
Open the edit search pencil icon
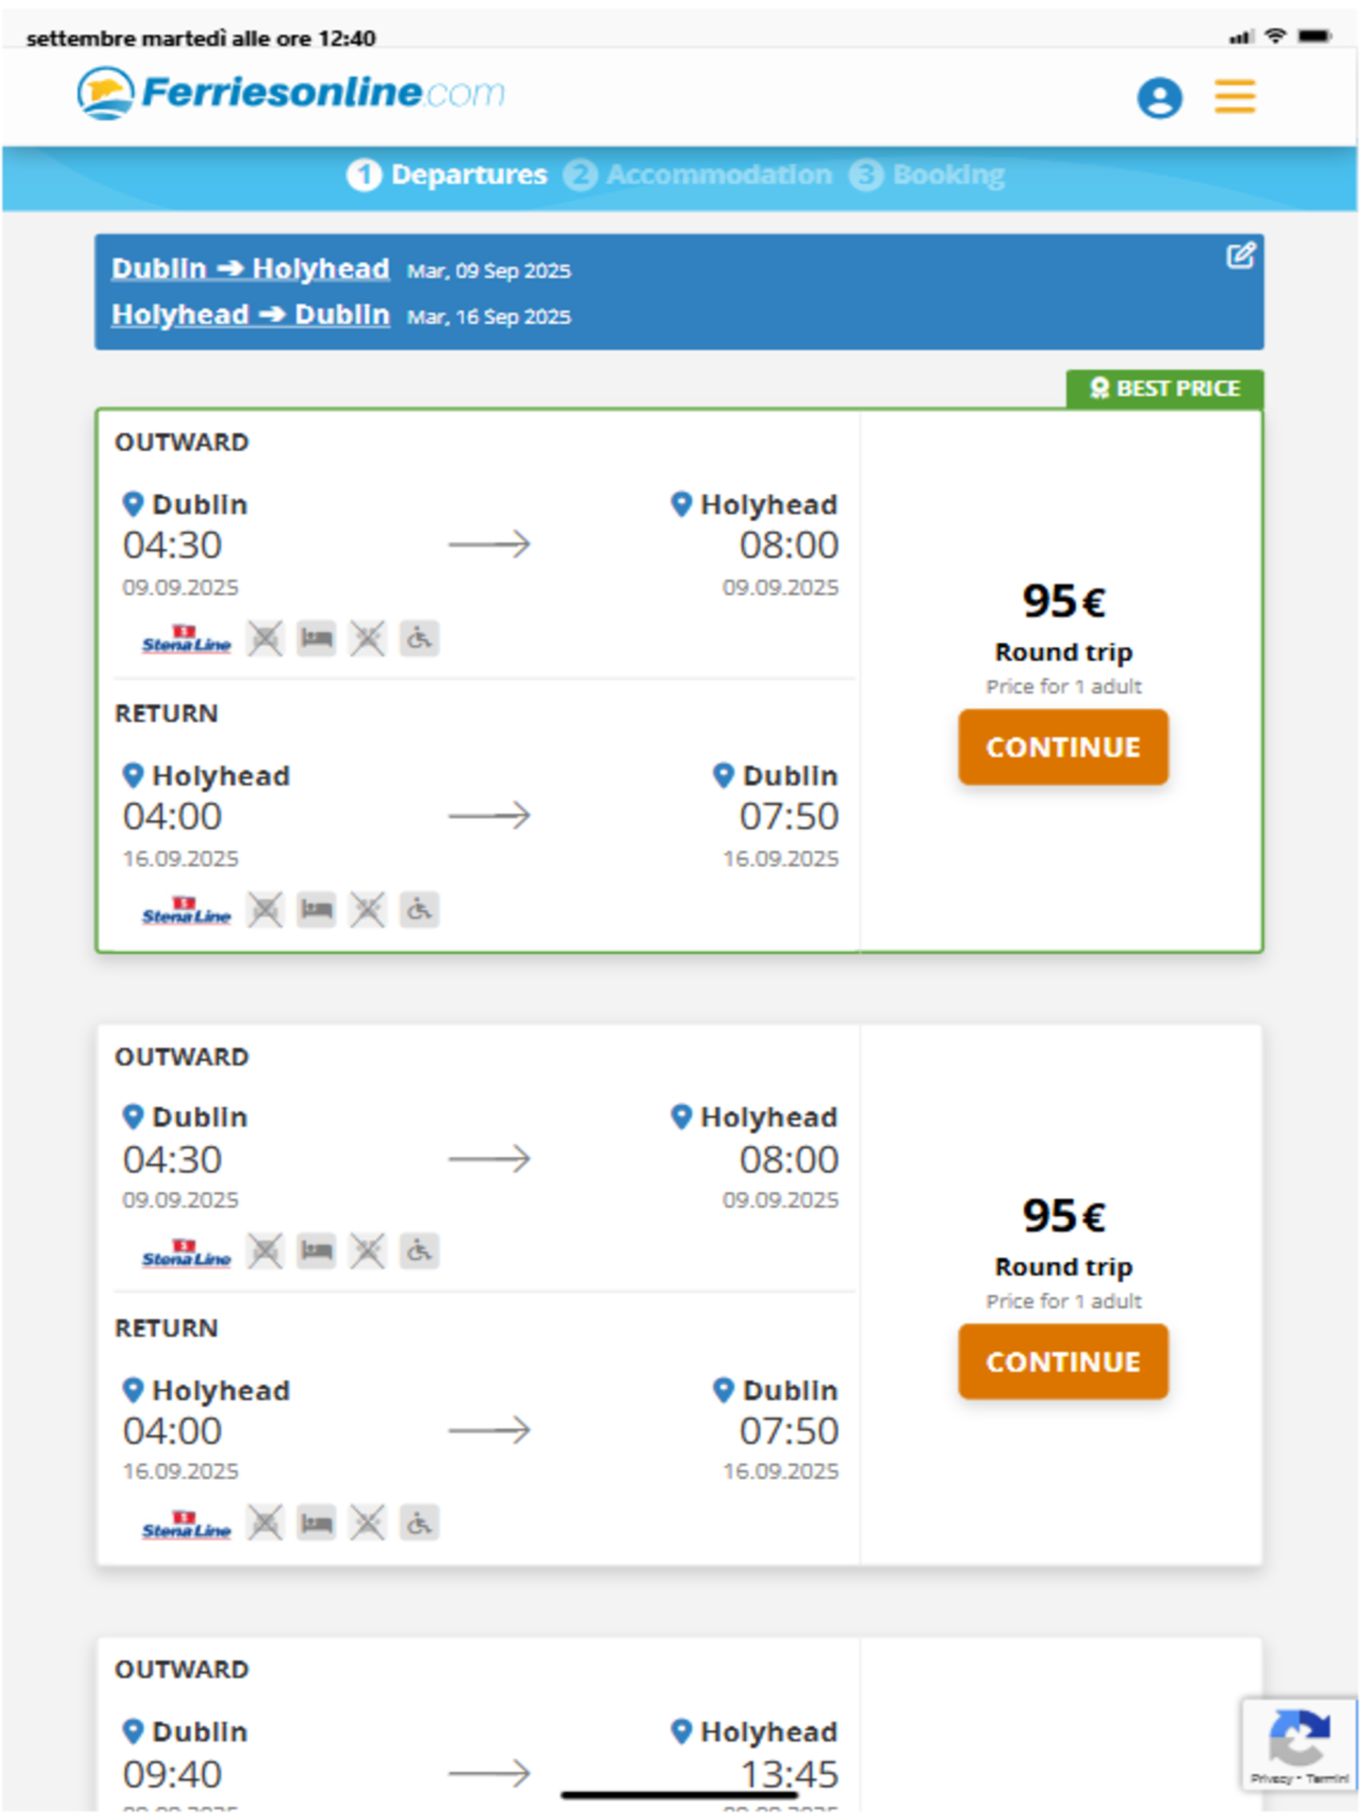coord(1241,256)
